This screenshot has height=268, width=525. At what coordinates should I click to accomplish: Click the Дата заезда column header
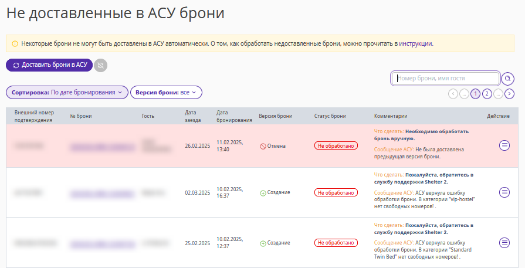pyautogui.click(x=193, y=116)
